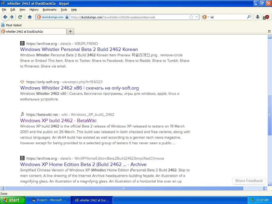Click the 'Done' status bar text

pyautogui.click(x=4, y=194)
